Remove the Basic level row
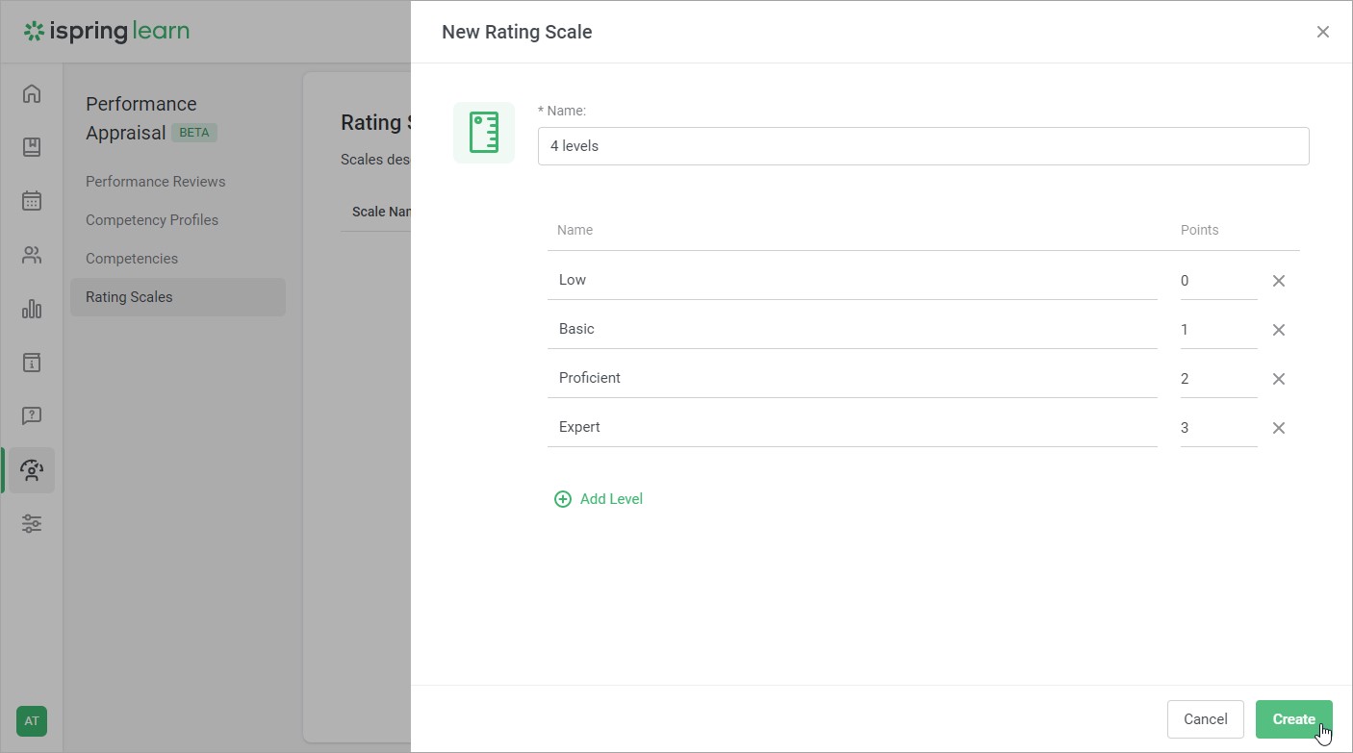Image resolution: width=1353 pixels, height=753 pixels. point(1279,330)
